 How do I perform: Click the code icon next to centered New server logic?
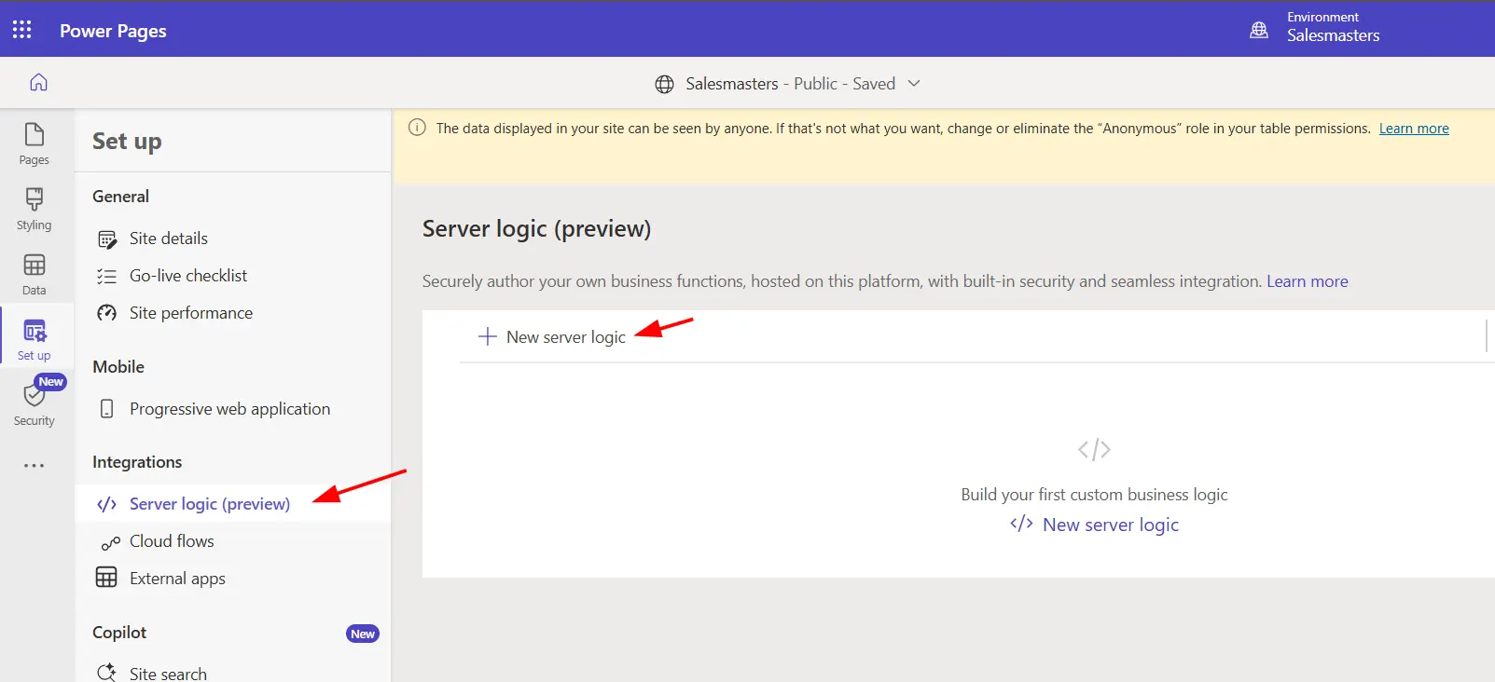[1021, 524]
